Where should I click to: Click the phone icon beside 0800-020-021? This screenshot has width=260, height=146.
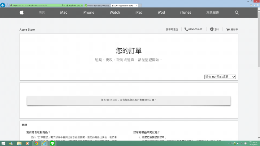point(186,29)
